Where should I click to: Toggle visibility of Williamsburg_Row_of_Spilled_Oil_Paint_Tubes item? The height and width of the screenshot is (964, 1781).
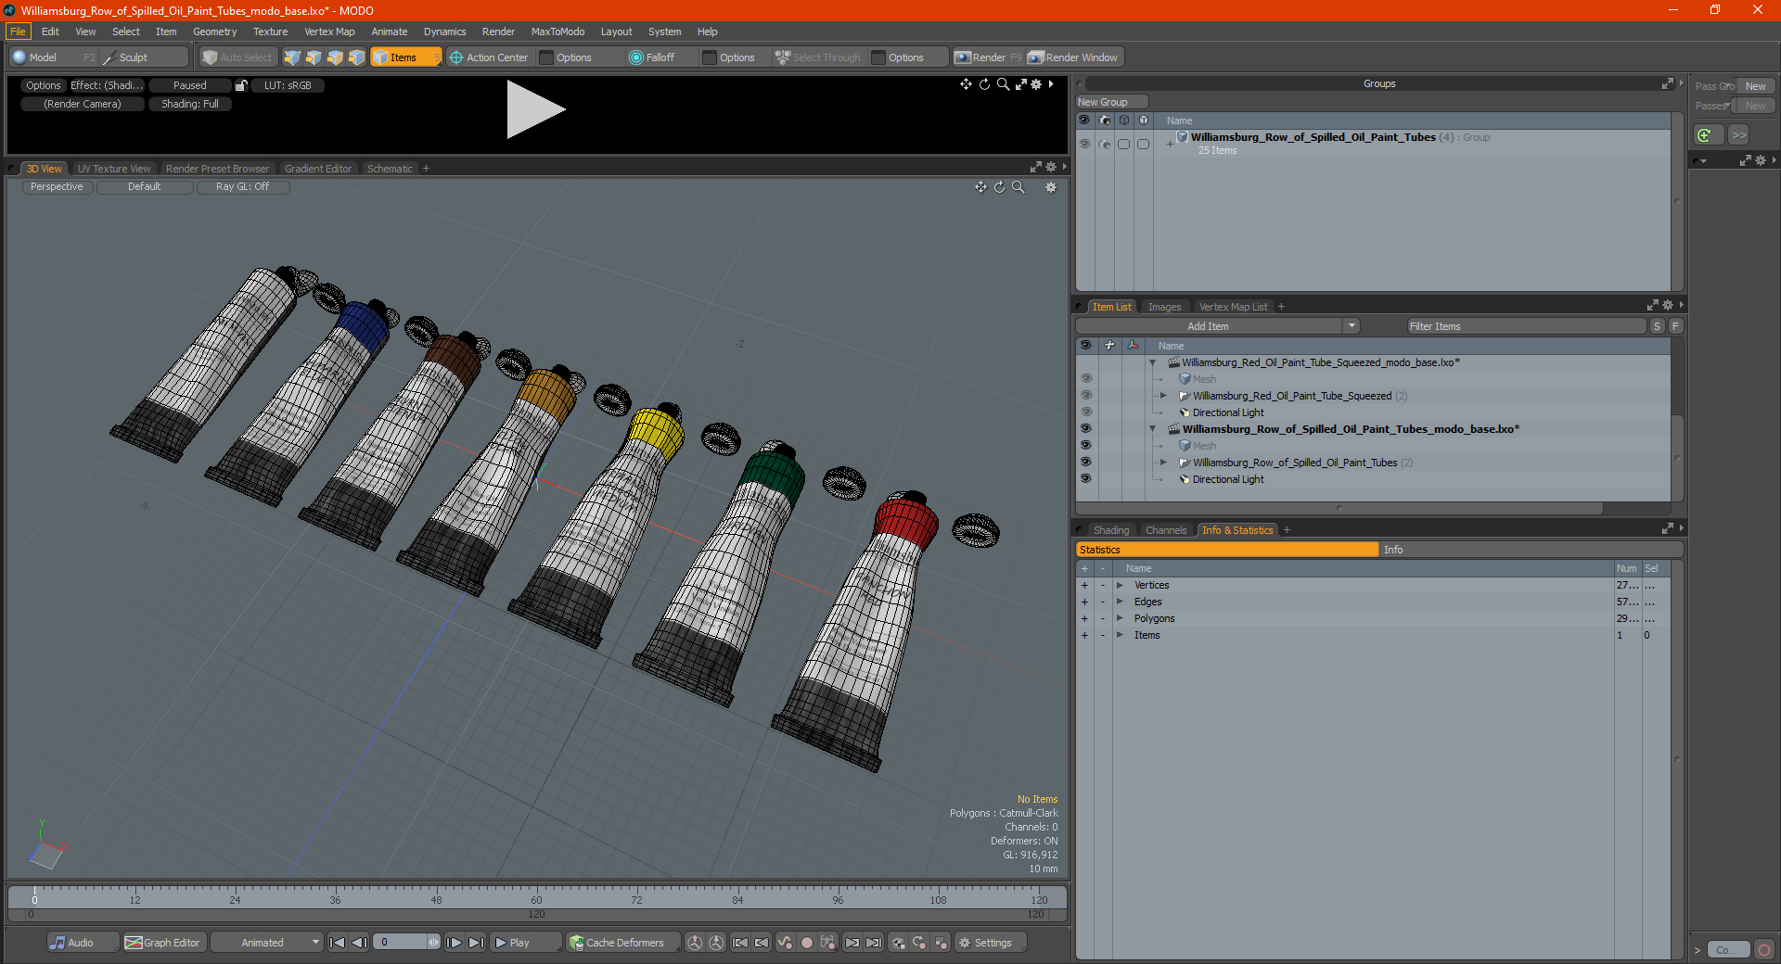click(x=1085, y=463)
